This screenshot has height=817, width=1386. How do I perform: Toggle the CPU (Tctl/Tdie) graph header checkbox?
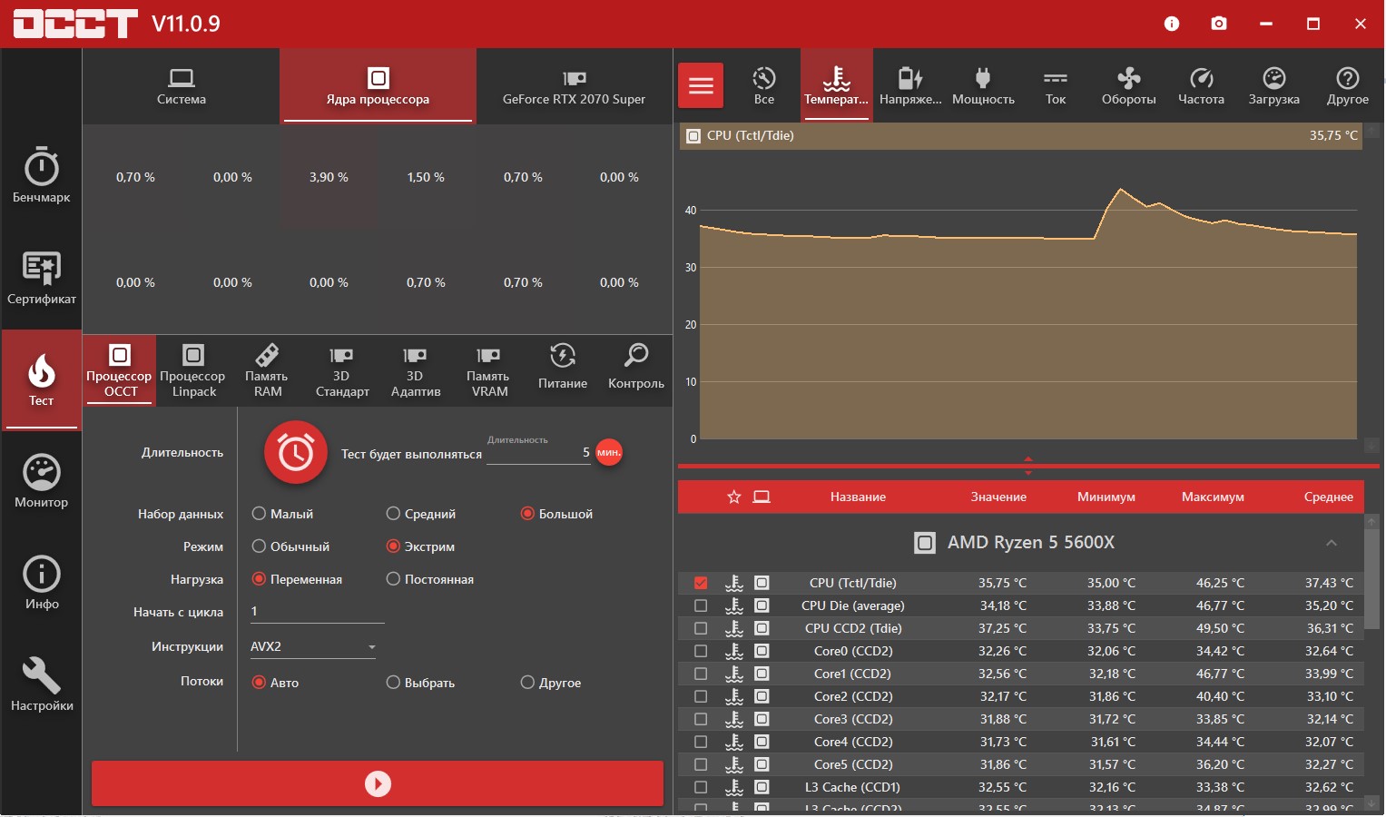693,136
